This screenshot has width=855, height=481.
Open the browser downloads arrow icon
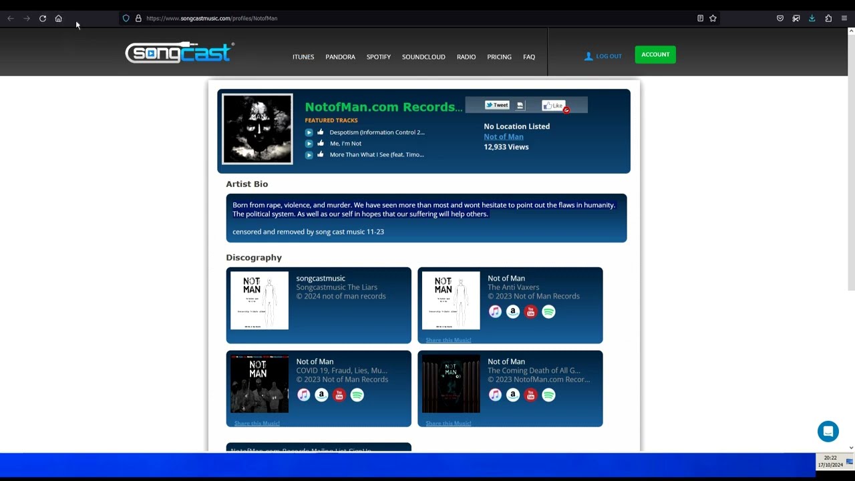812,18
